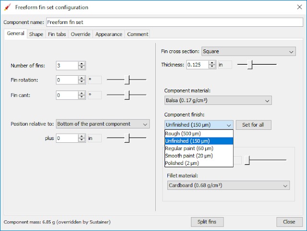This screenshot has height=231, width=307.
Task: Decrease plus offset with down arrow
Action: coord(82,140)
